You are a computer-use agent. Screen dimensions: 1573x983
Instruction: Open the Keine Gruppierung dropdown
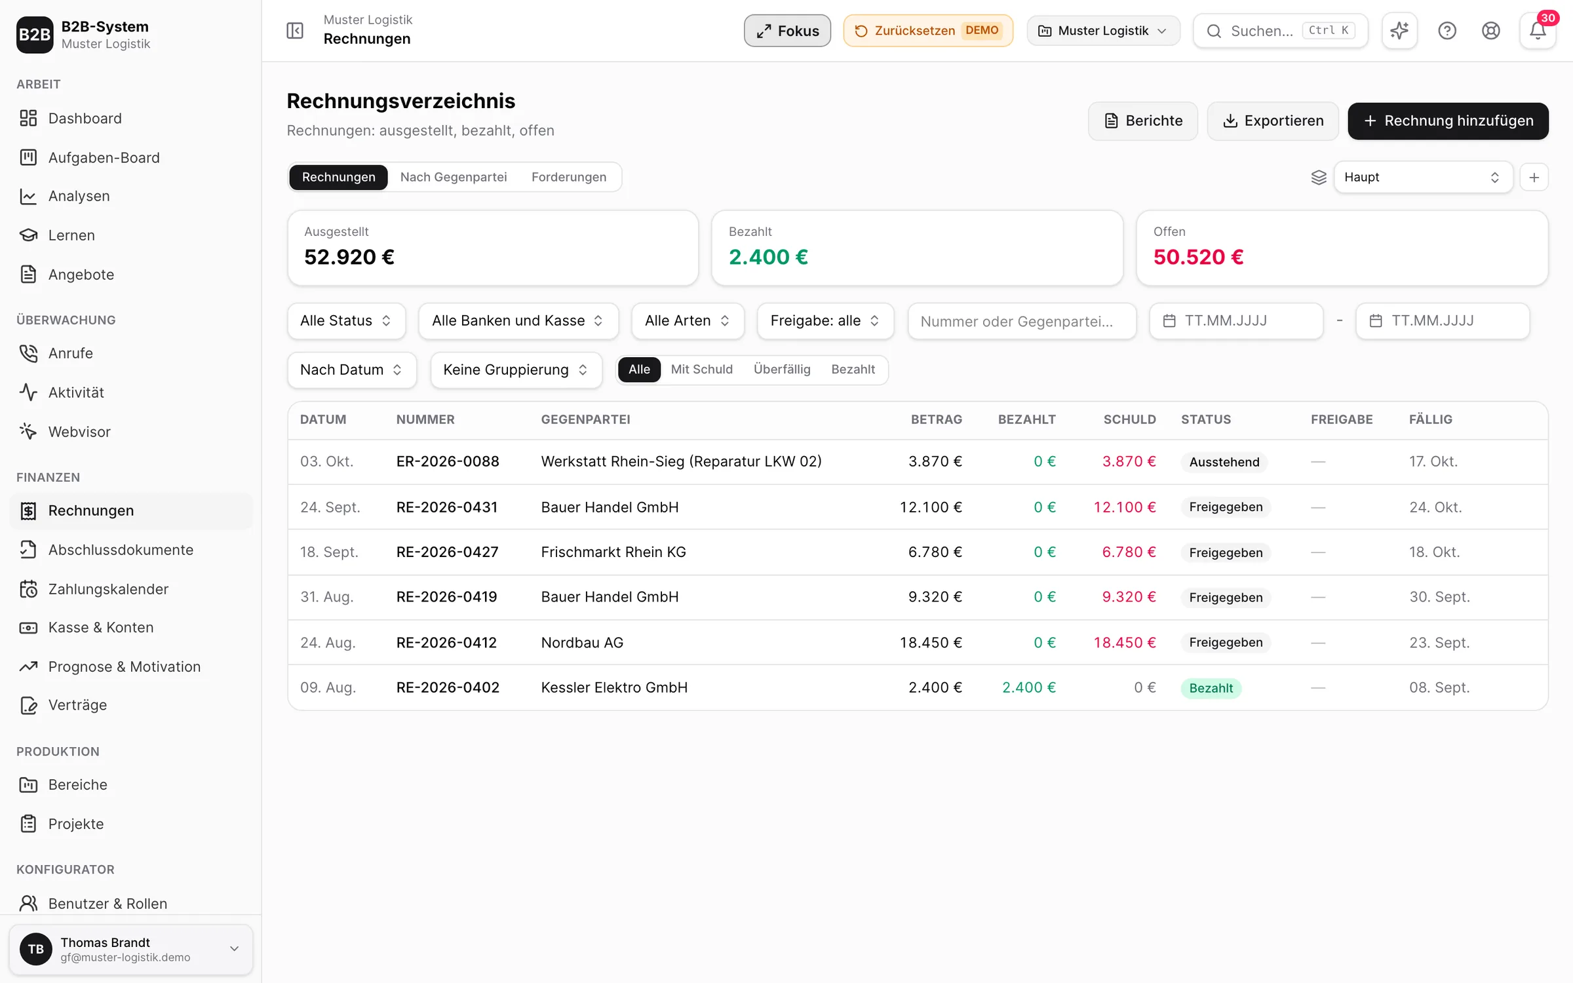tap(516, 370)
